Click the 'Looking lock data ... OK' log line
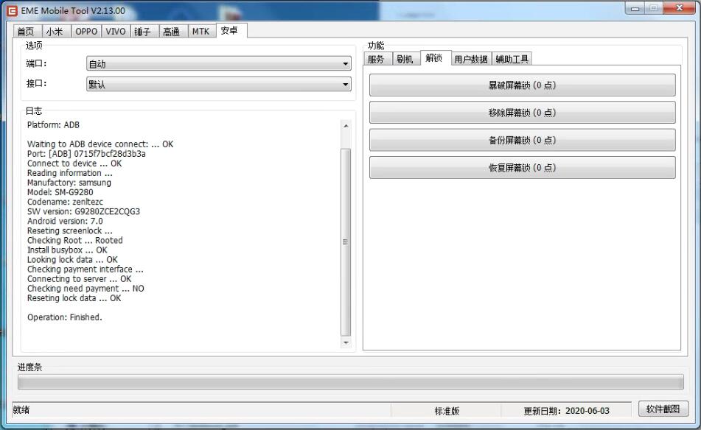The height and width of the screenshot is (430, 701). (72, 259)
